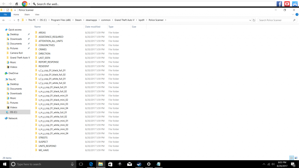Open File Explorer from the taskbar
Image resolution: width=299 pixels, height=168 pixels.
100,164
